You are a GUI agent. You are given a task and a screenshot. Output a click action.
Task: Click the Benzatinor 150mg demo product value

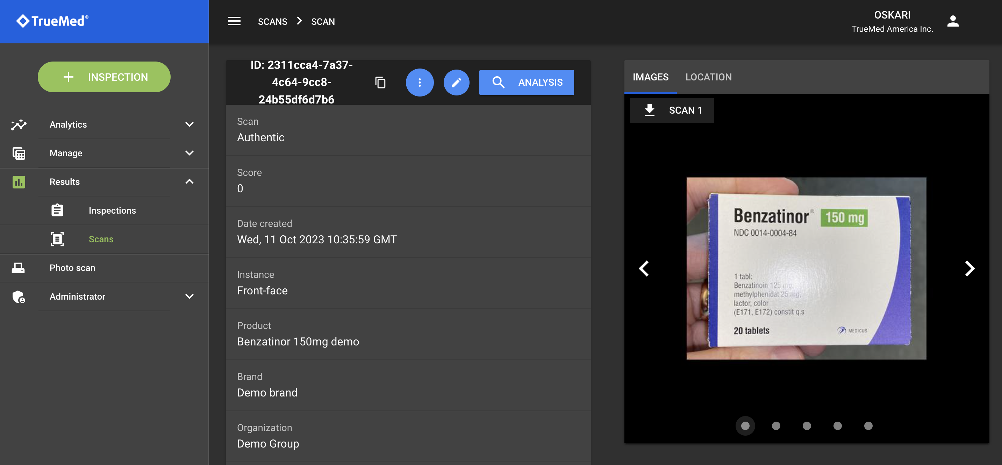298,342
